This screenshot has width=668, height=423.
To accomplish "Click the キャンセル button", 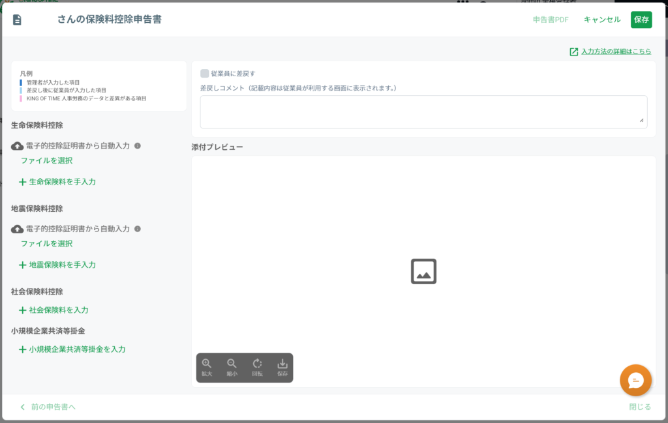I will tap(602, 20).
